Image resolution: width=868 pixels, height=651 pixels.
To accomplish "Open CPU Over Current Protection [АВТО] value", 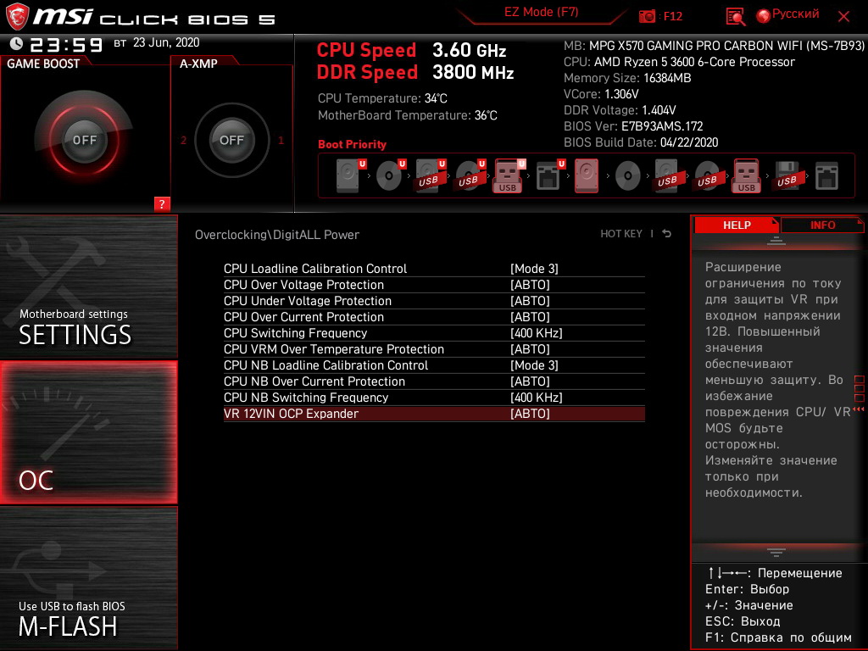I will 530,317.
